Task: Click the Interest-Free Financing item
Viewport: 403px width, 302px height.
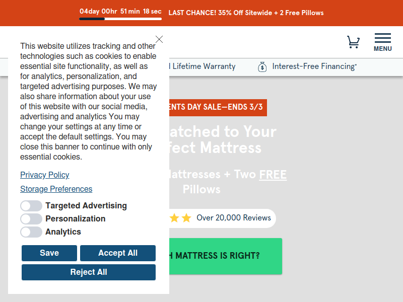Action: 314,66
